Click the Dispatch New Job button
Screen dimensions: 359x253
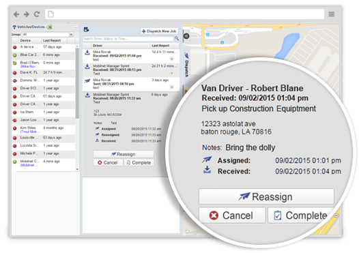click(x=159, y=31)
